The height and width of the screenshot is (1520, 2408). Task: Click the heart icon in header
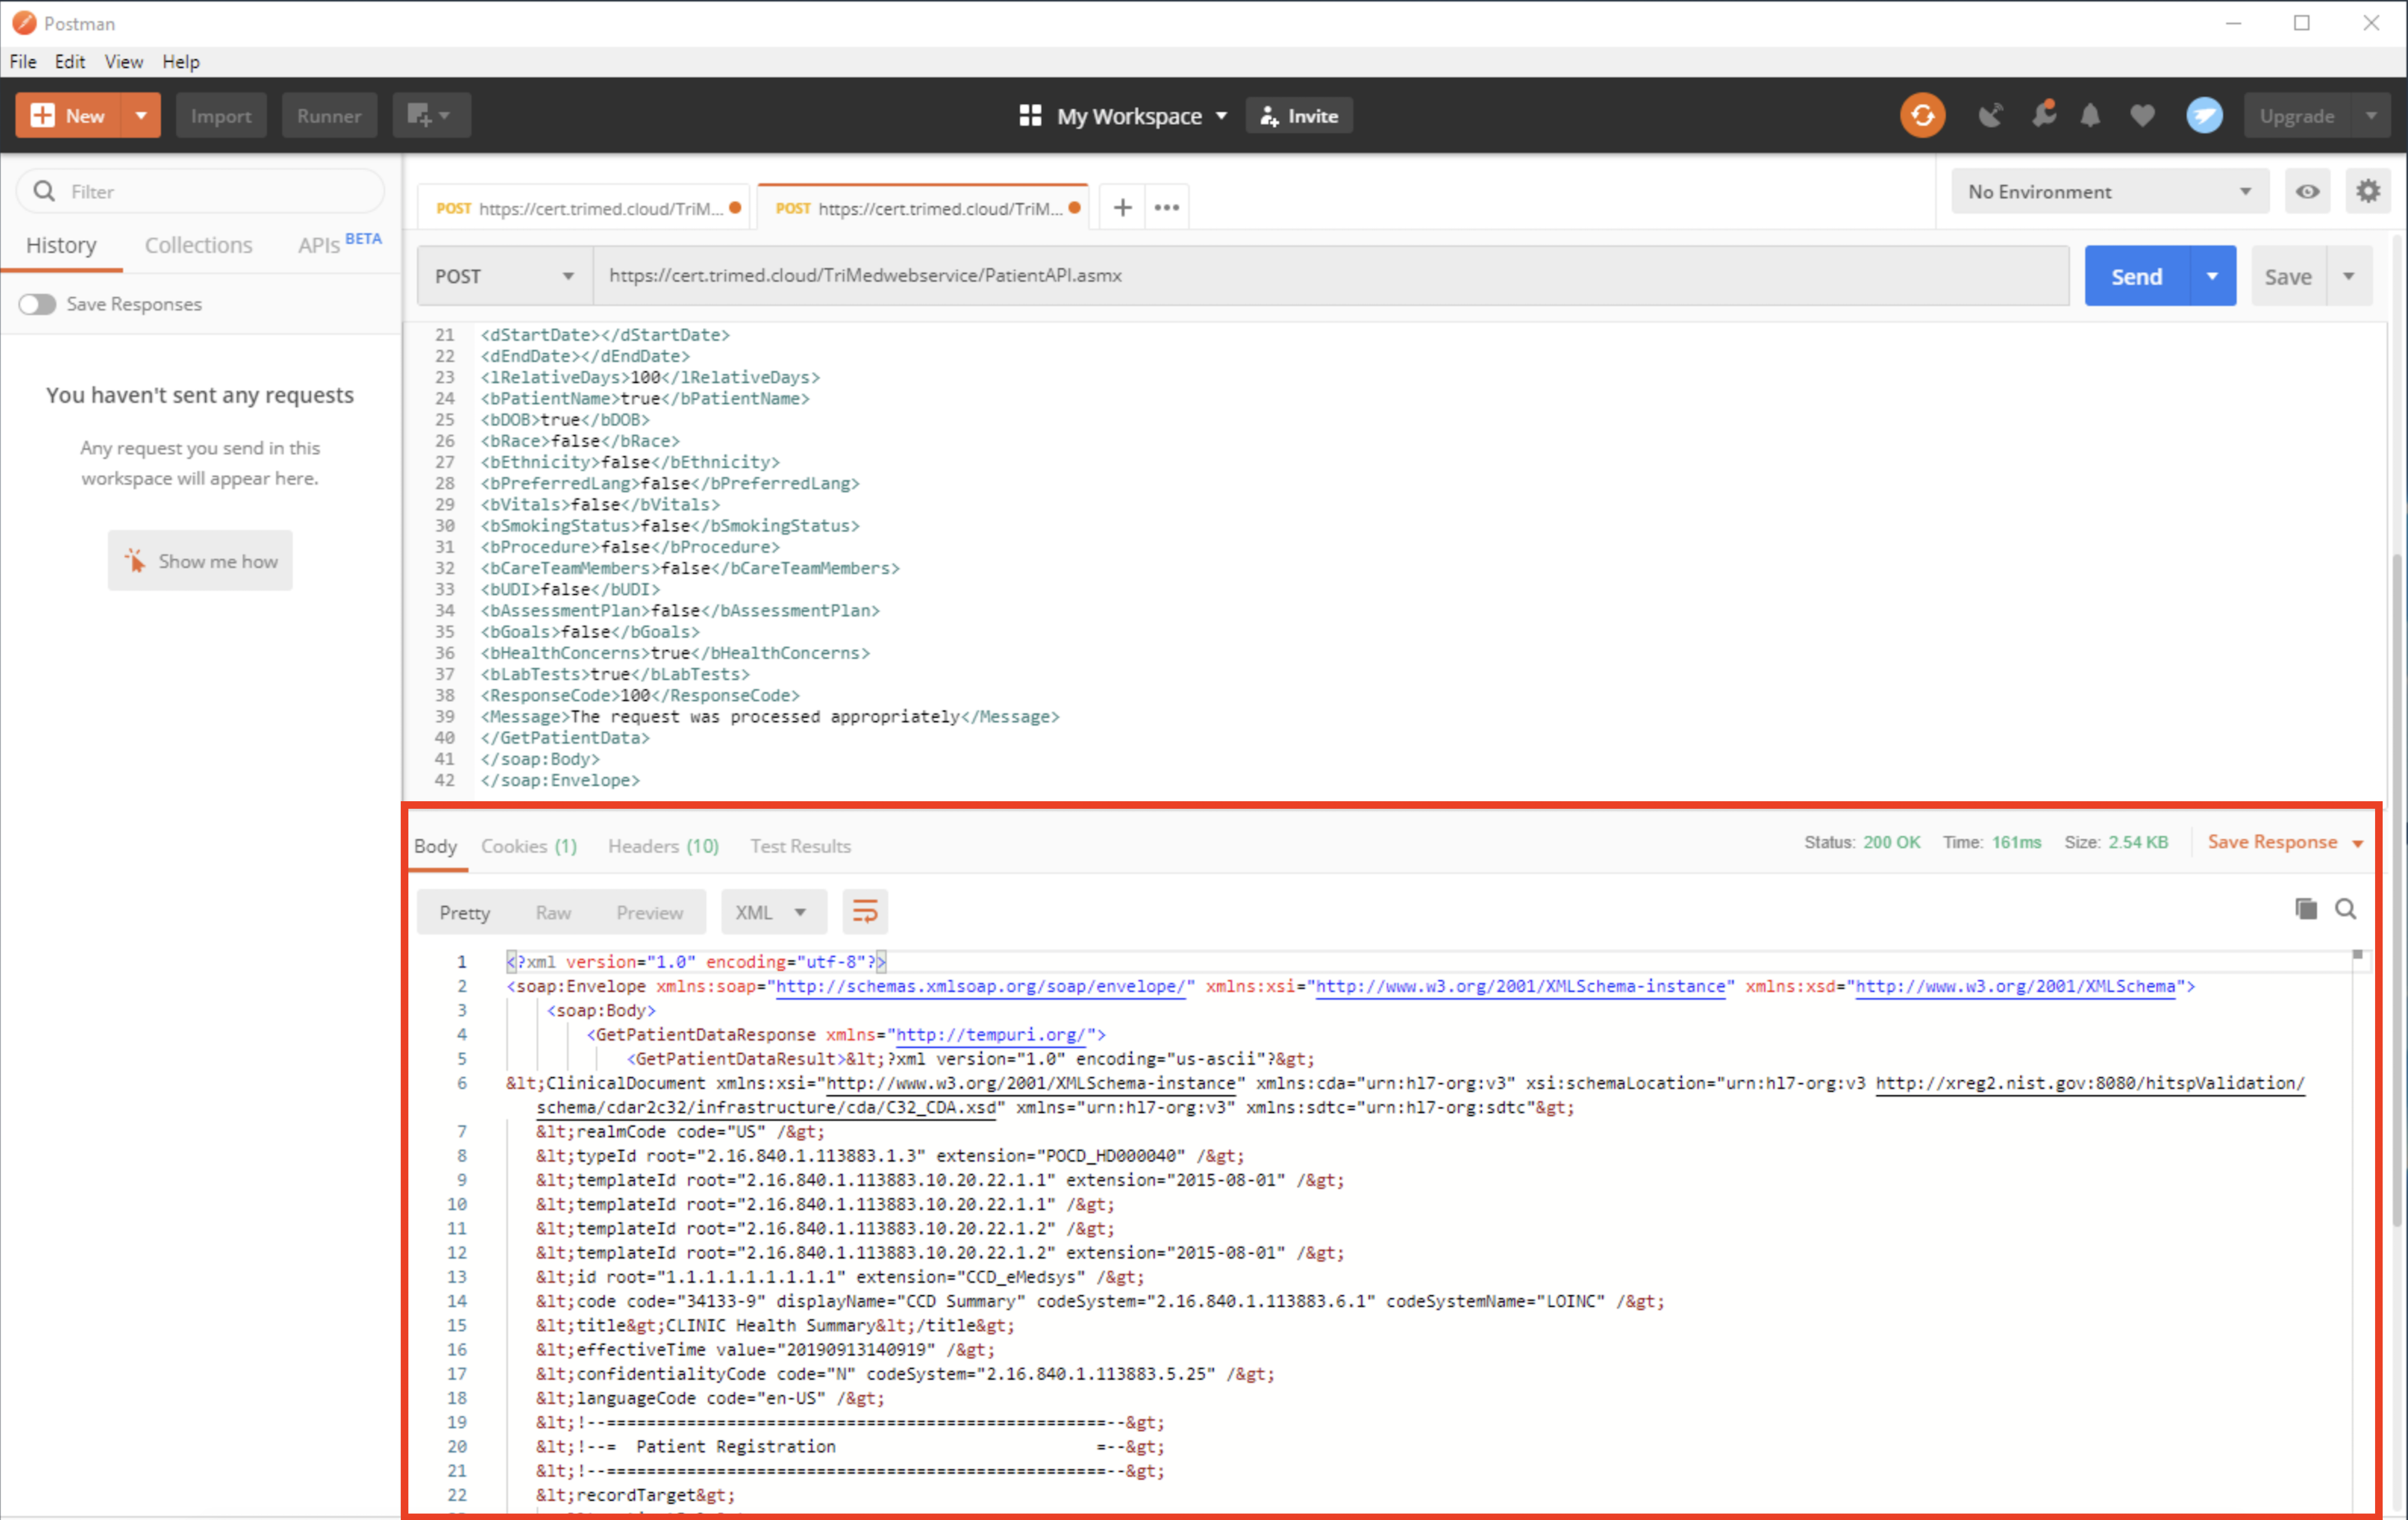click(2142, 116)
